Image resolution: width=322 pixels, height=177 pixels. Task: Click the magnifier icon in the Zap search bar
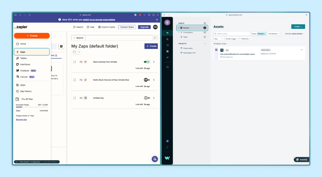[x=155, y=38]
